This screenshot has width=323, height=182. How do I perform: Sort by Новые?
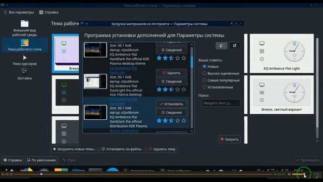tap(210, 66)
